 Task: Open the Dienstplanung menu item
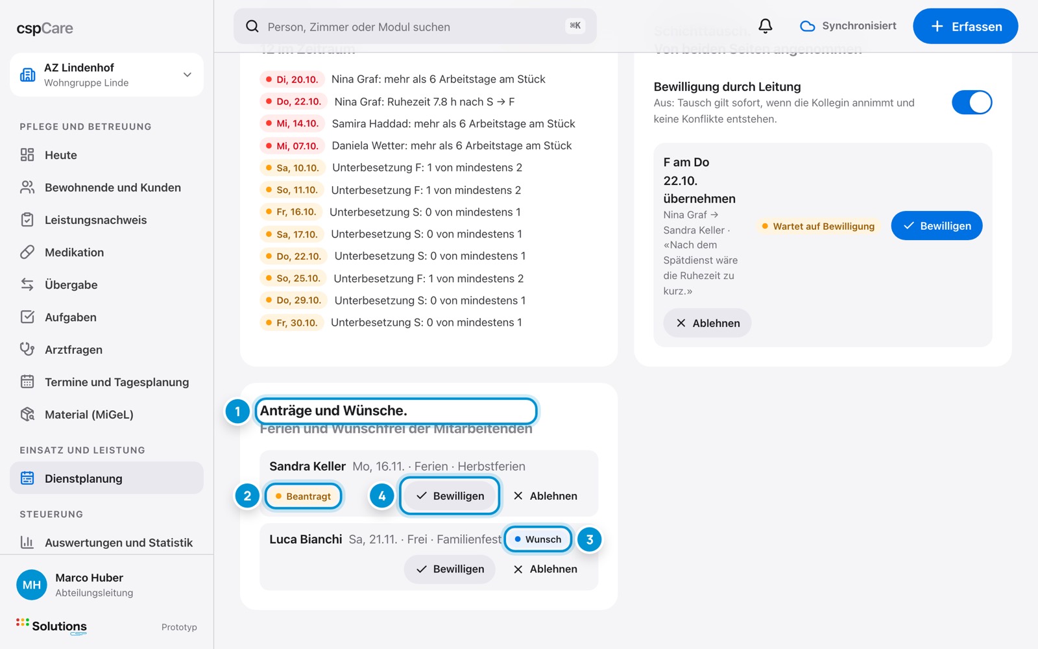point(106,478)
